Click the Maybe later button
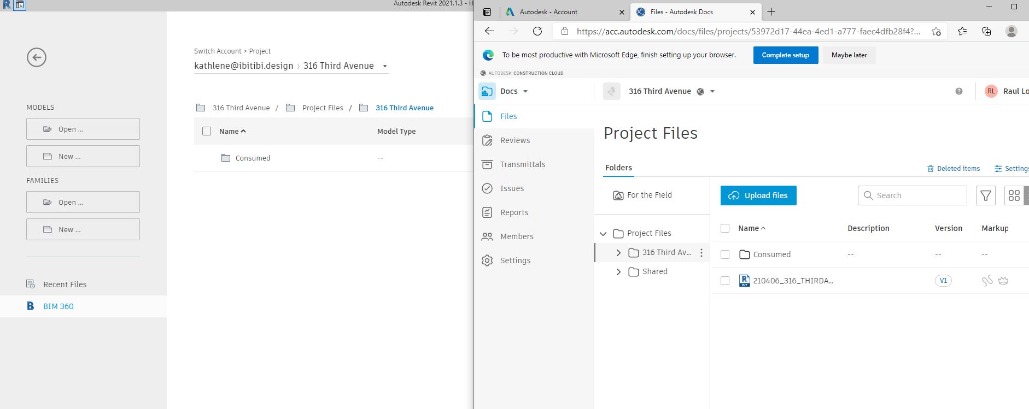This screenshot has width=1029, height=409. [849, 55]
